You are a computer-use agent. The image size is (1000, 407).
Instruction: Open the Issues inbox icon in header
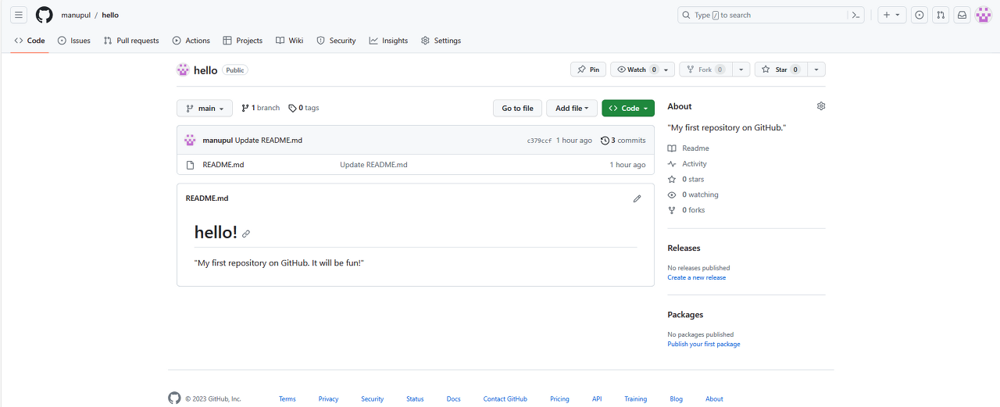[920, 15]
